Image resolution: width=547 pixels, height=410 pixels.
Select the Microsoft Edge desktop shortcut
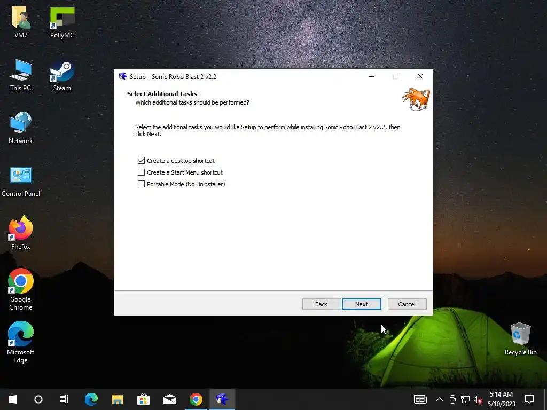pyautogui.click(x=21, y=342)
